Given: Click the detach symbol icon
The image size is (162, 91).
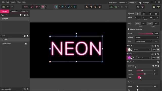Looking at the screenshot, I should (142, 7).
